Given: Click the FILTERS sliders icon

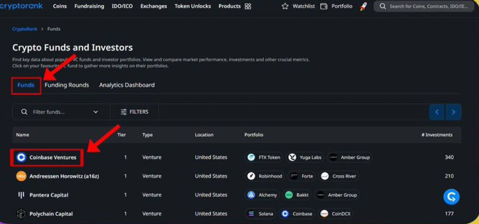Looking at the screenshot, I should click(123, 112).
